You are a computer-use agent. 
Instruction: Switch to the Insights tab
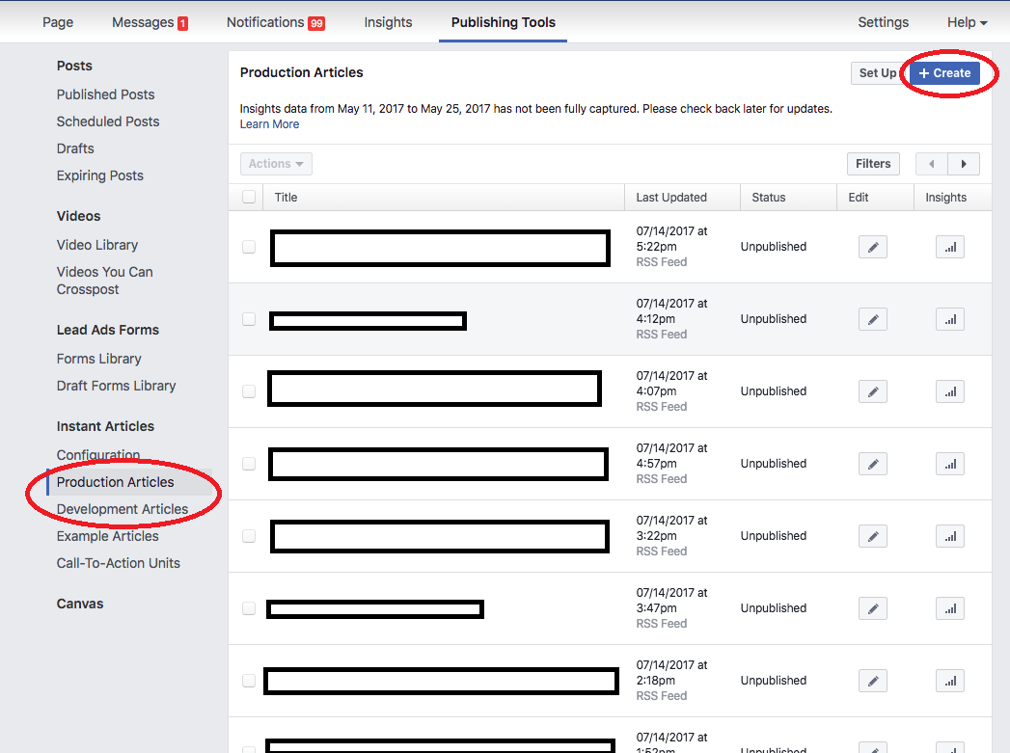[x=388, y=22]
